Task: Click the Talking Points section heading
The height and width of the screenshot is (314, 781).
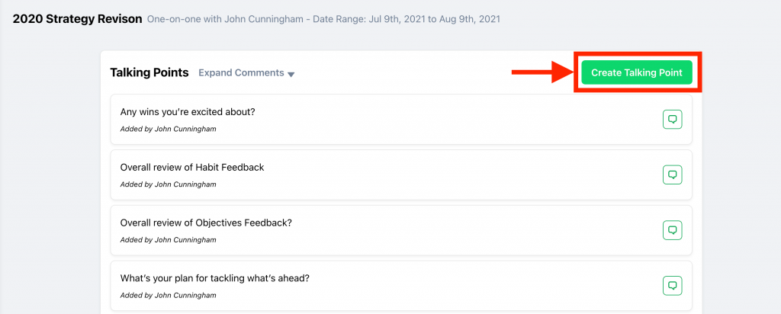Action: coord(149,73)
